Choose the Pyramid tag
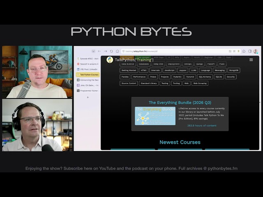The image size is (263, 197). 190,77
